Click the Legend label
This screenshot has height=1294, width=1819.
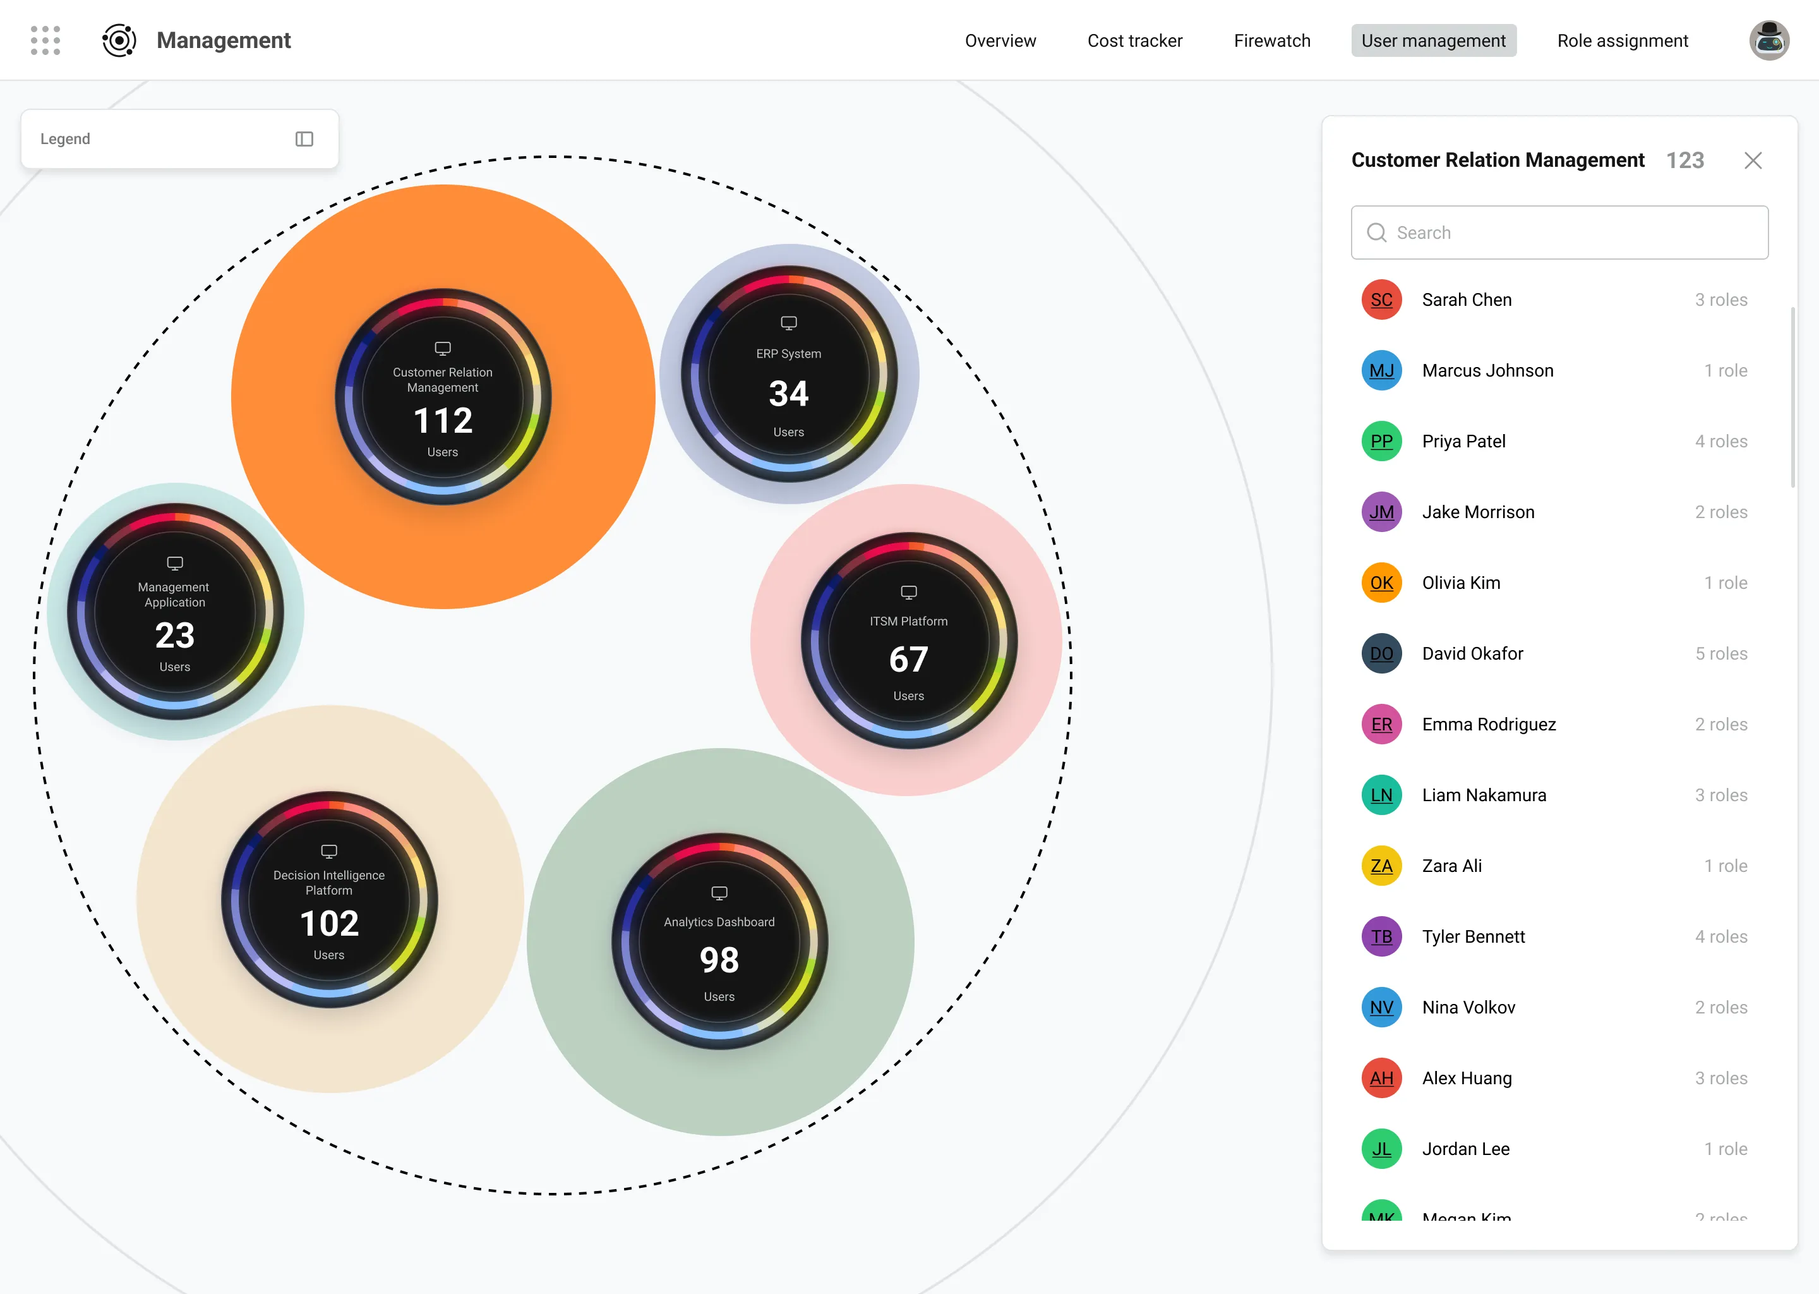65,138
